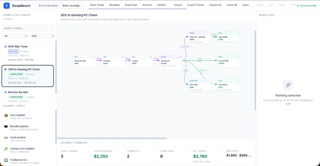Select the Dirt Bike node

(x=113, y=62)
